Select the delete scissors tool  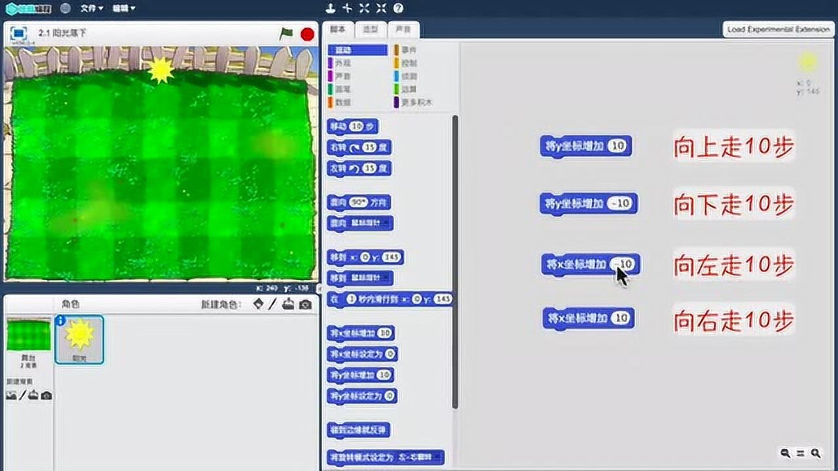pos(347,9)
